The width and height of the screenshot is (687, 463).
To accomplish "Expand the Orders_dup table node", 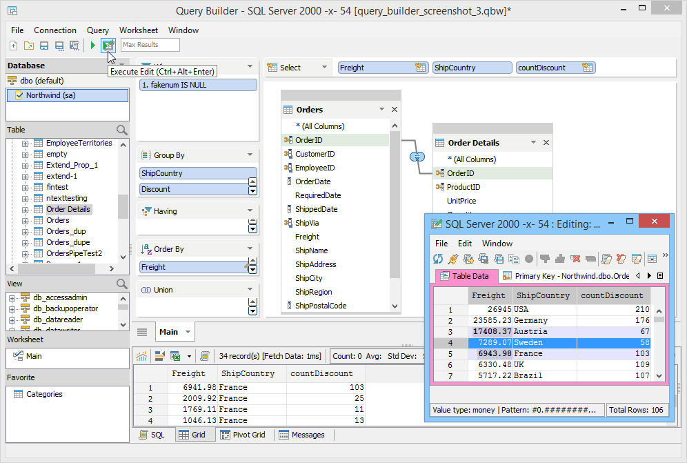I will coord(25,232).
